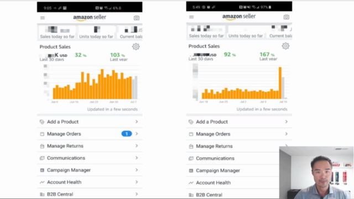Tap Current balance card, left phone

pos(129,32)
